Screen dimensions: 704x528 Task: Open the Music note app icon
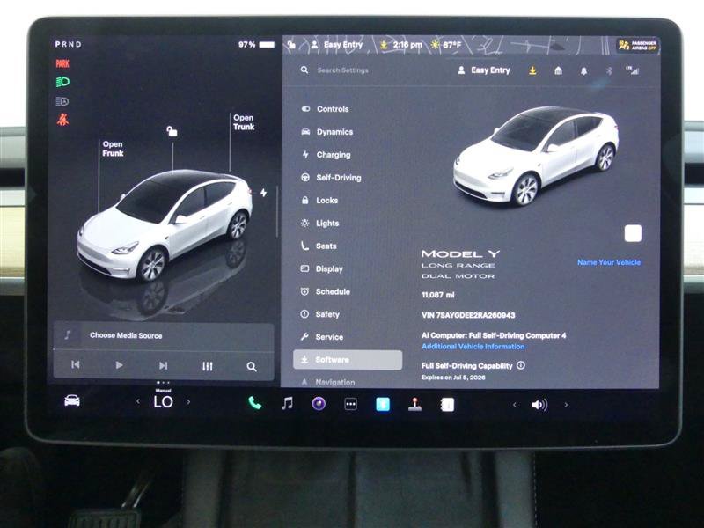(287, 404)
